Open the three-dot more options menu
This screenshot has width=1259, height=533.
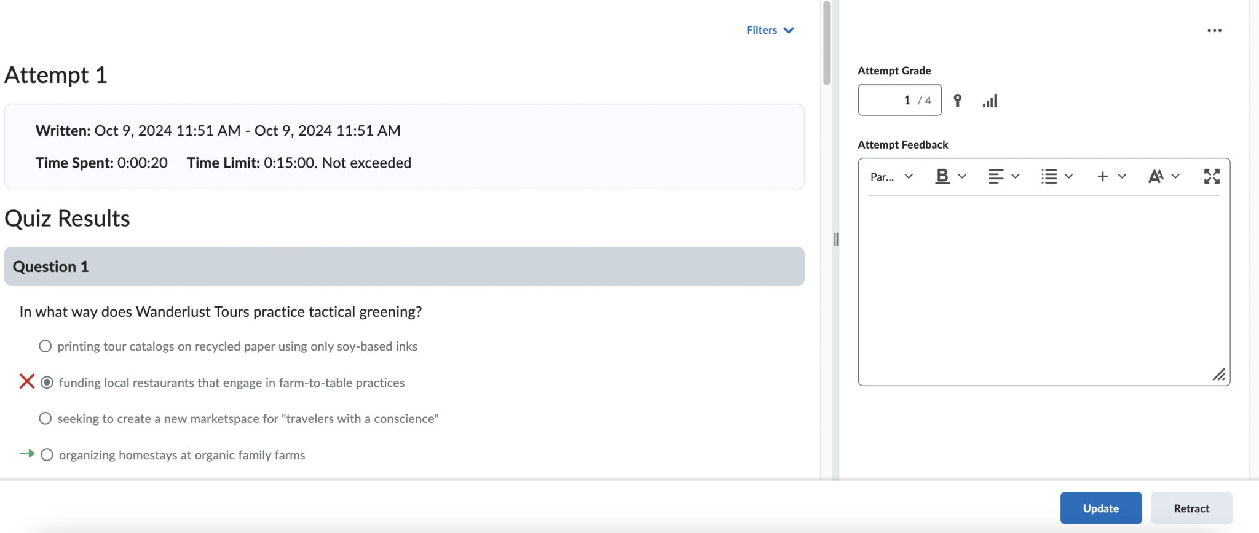[1214, 31]
